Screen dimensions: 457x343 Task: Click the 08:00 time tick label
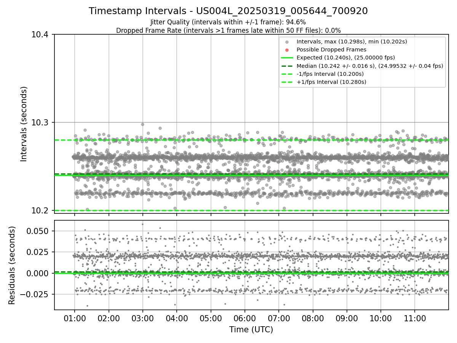point(313,318)
